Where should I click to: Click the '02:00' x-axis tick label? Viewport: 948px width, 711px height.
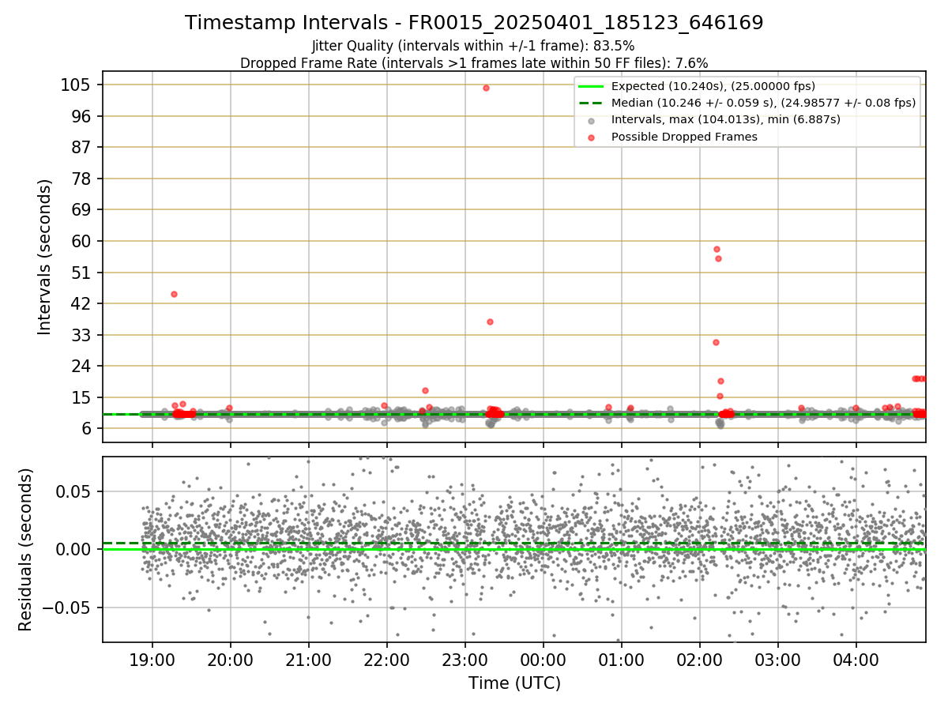[700, 660]
